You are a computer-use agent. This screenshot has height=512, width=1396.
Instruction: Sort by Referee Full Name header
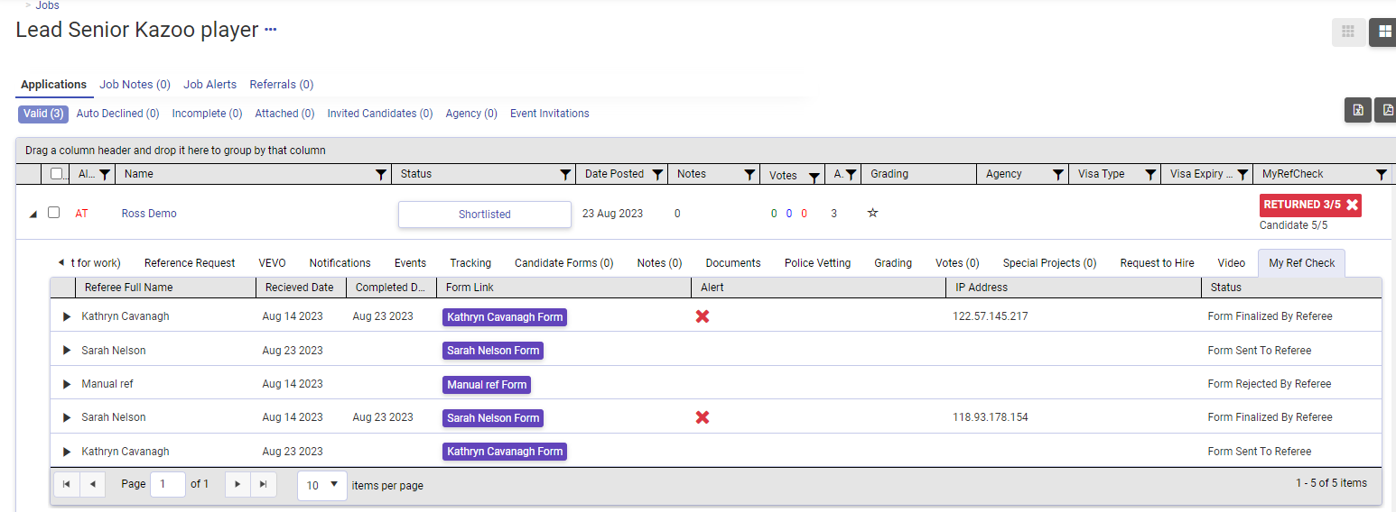tap(128, 288)
